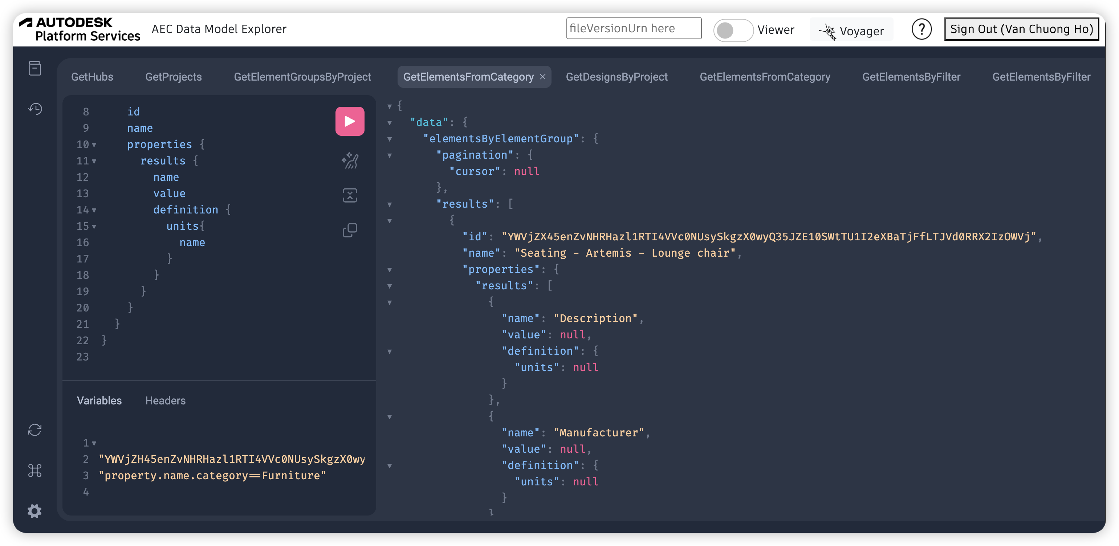This screenshot has width=1119, height=546.
Task: Toggle the Viewer switch on
Action: (733, 30)
